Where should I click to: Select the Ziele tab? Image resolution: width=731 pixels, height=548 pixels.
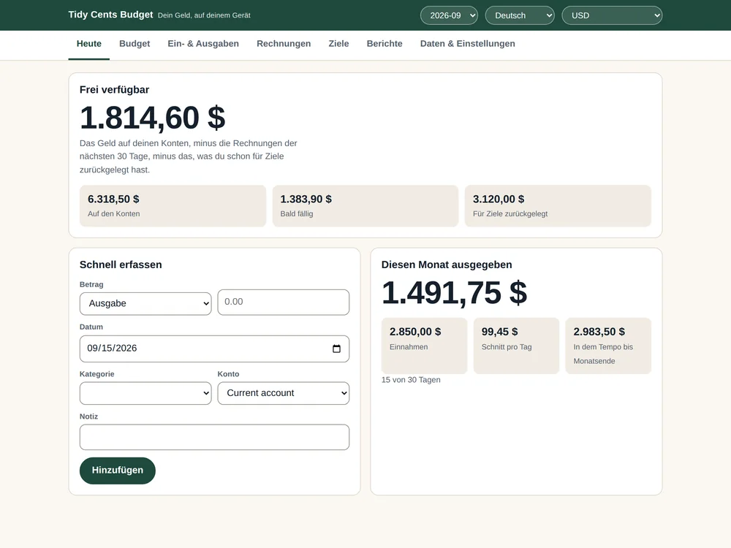[x=338, y=44]
